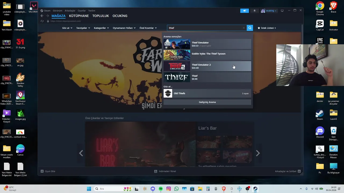Screen dimensions: 344x193
Task: Open VALORANT desktop shortcut
Action: pos(34,8)
